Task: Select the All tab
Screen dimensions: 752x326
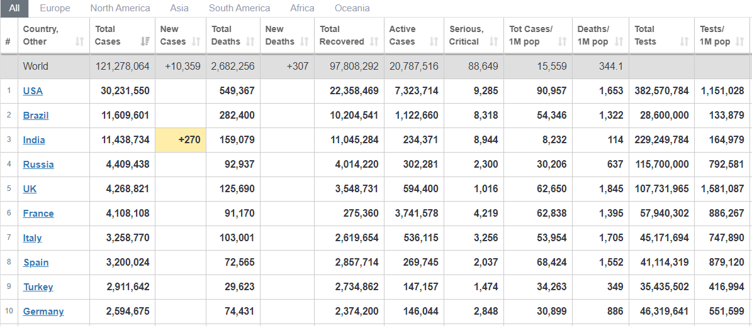Action: click(14, 8)
